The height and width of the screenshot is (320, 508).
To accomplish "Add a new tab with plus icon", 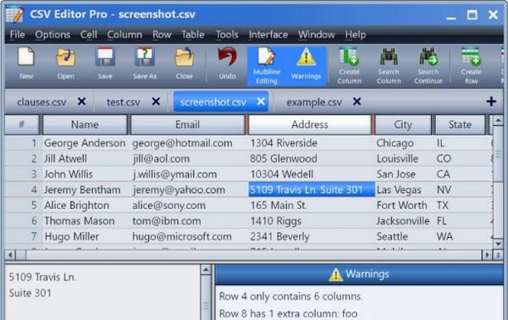I will pyautogui.click(x=491, y=102).
